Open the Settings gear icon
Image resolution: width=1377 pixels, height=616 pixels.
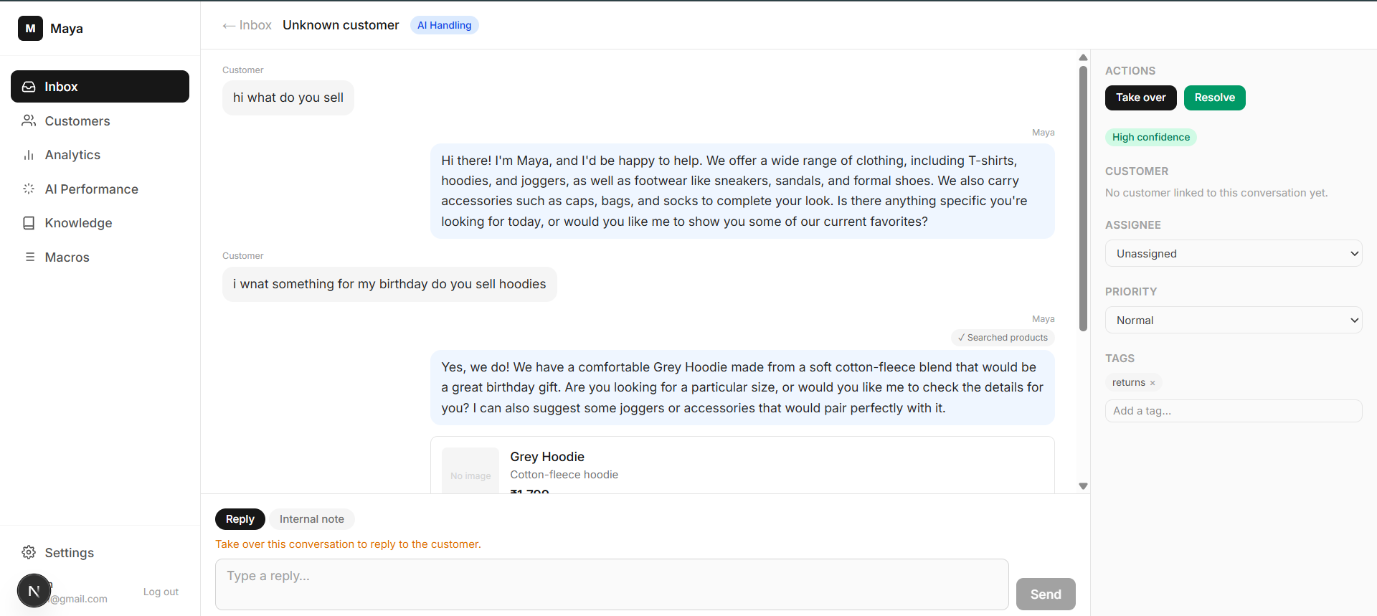(29, 552)
